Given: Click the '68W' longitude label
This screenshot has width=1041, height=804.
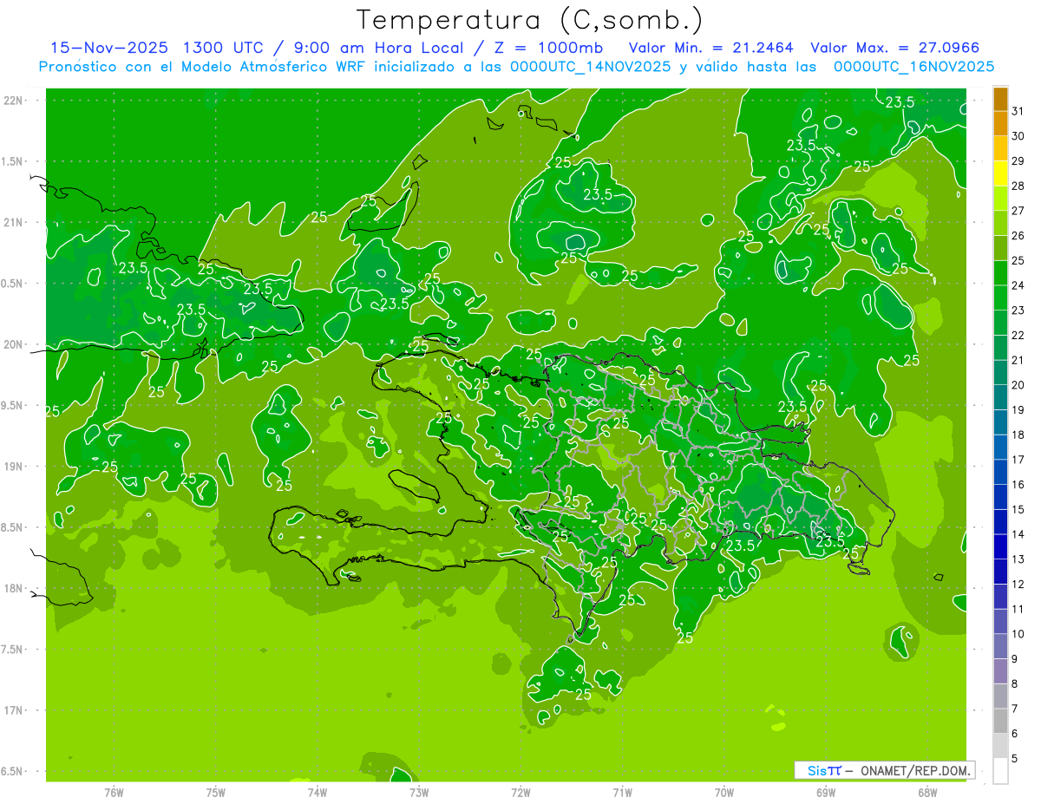Looking at the screenshot, I should (x=927, y=792).
